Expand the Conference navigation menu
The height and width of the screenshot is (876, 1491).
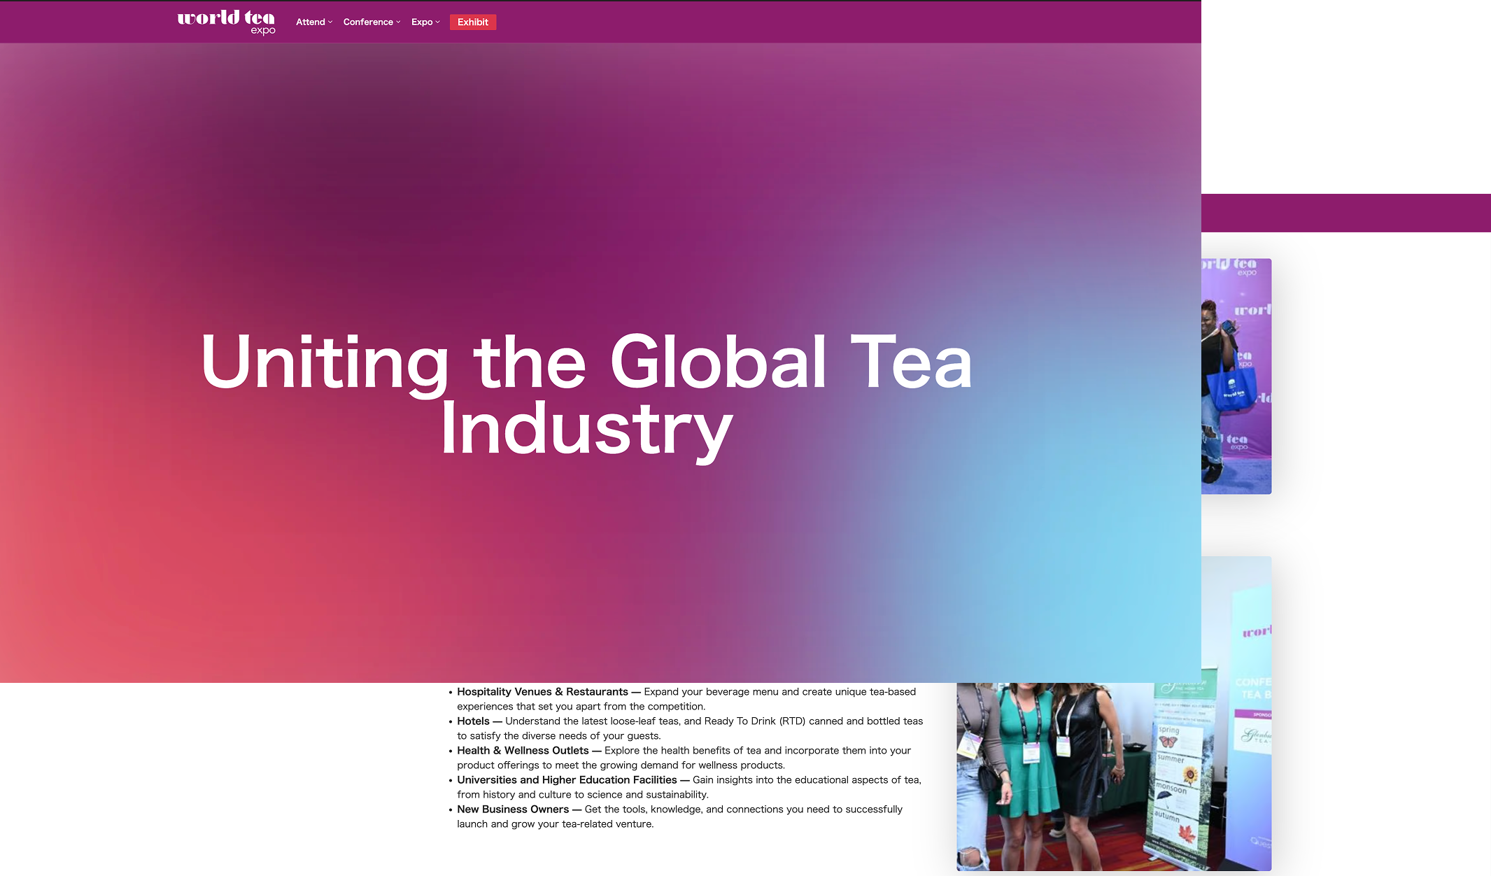tap(368, 22)
